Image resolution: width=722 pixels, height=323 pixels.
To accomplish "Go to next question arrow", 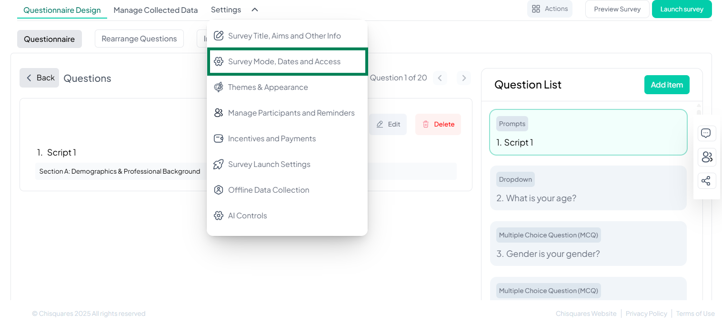I will [463, 78].
